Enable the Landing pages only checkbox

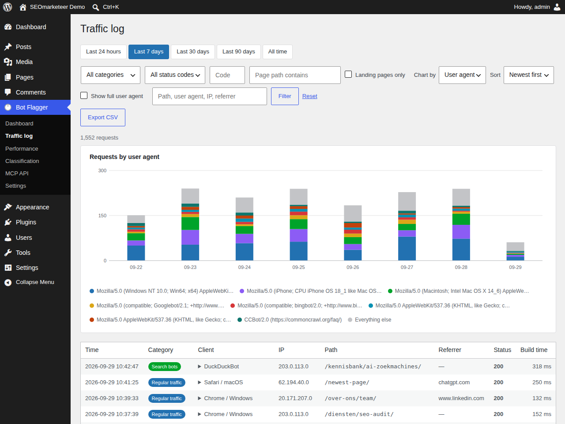(x=348, y=74)
